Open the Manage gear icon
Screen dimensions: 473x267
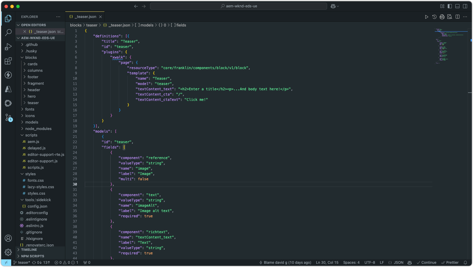[x=8, y=252]
